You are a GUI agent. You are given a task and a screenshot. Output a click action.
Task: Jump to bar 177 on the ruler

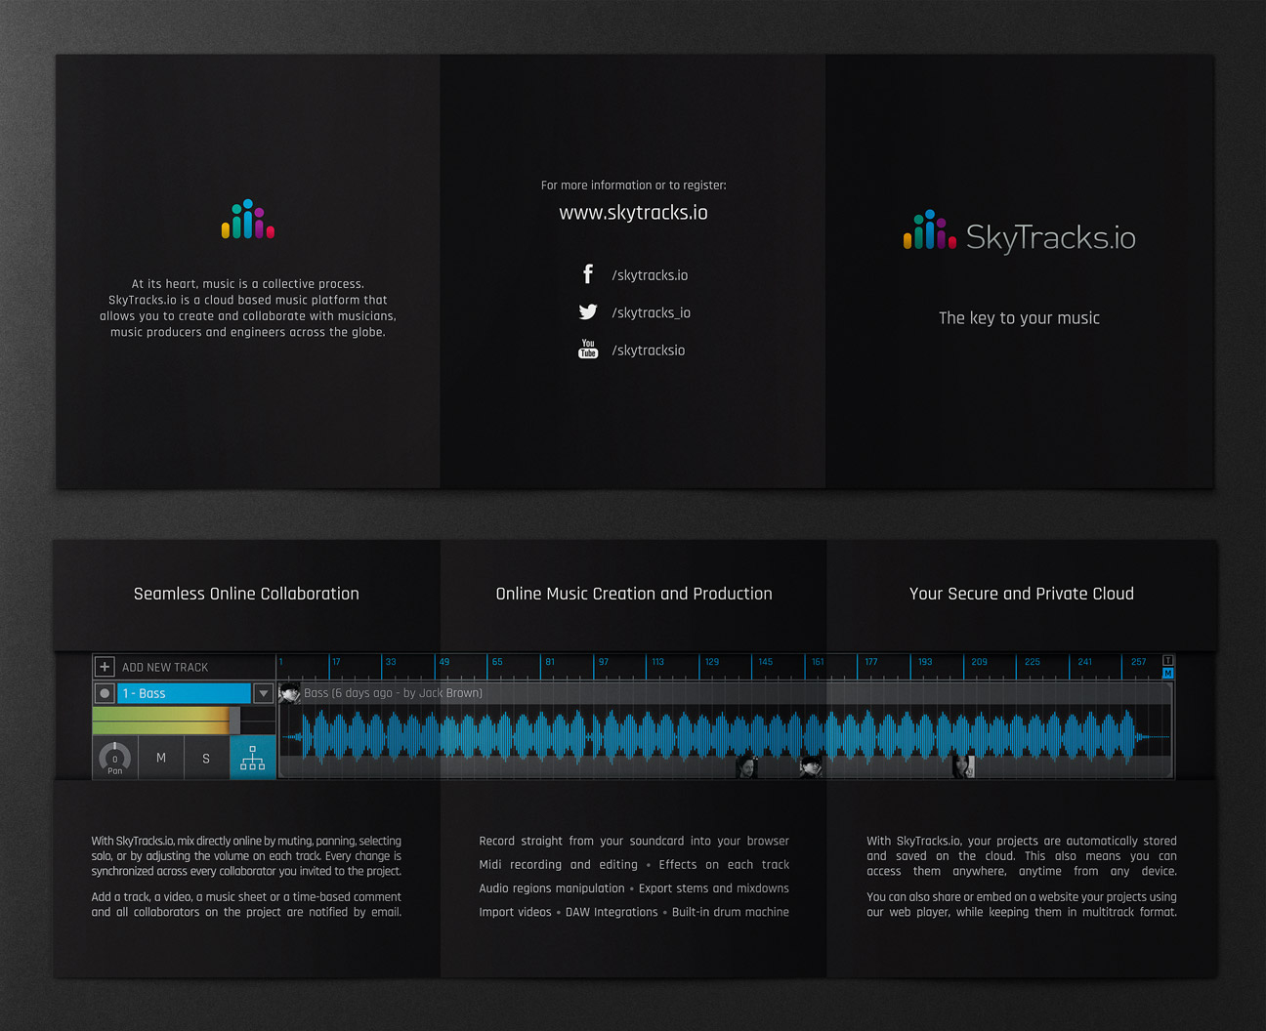(871, 662)
